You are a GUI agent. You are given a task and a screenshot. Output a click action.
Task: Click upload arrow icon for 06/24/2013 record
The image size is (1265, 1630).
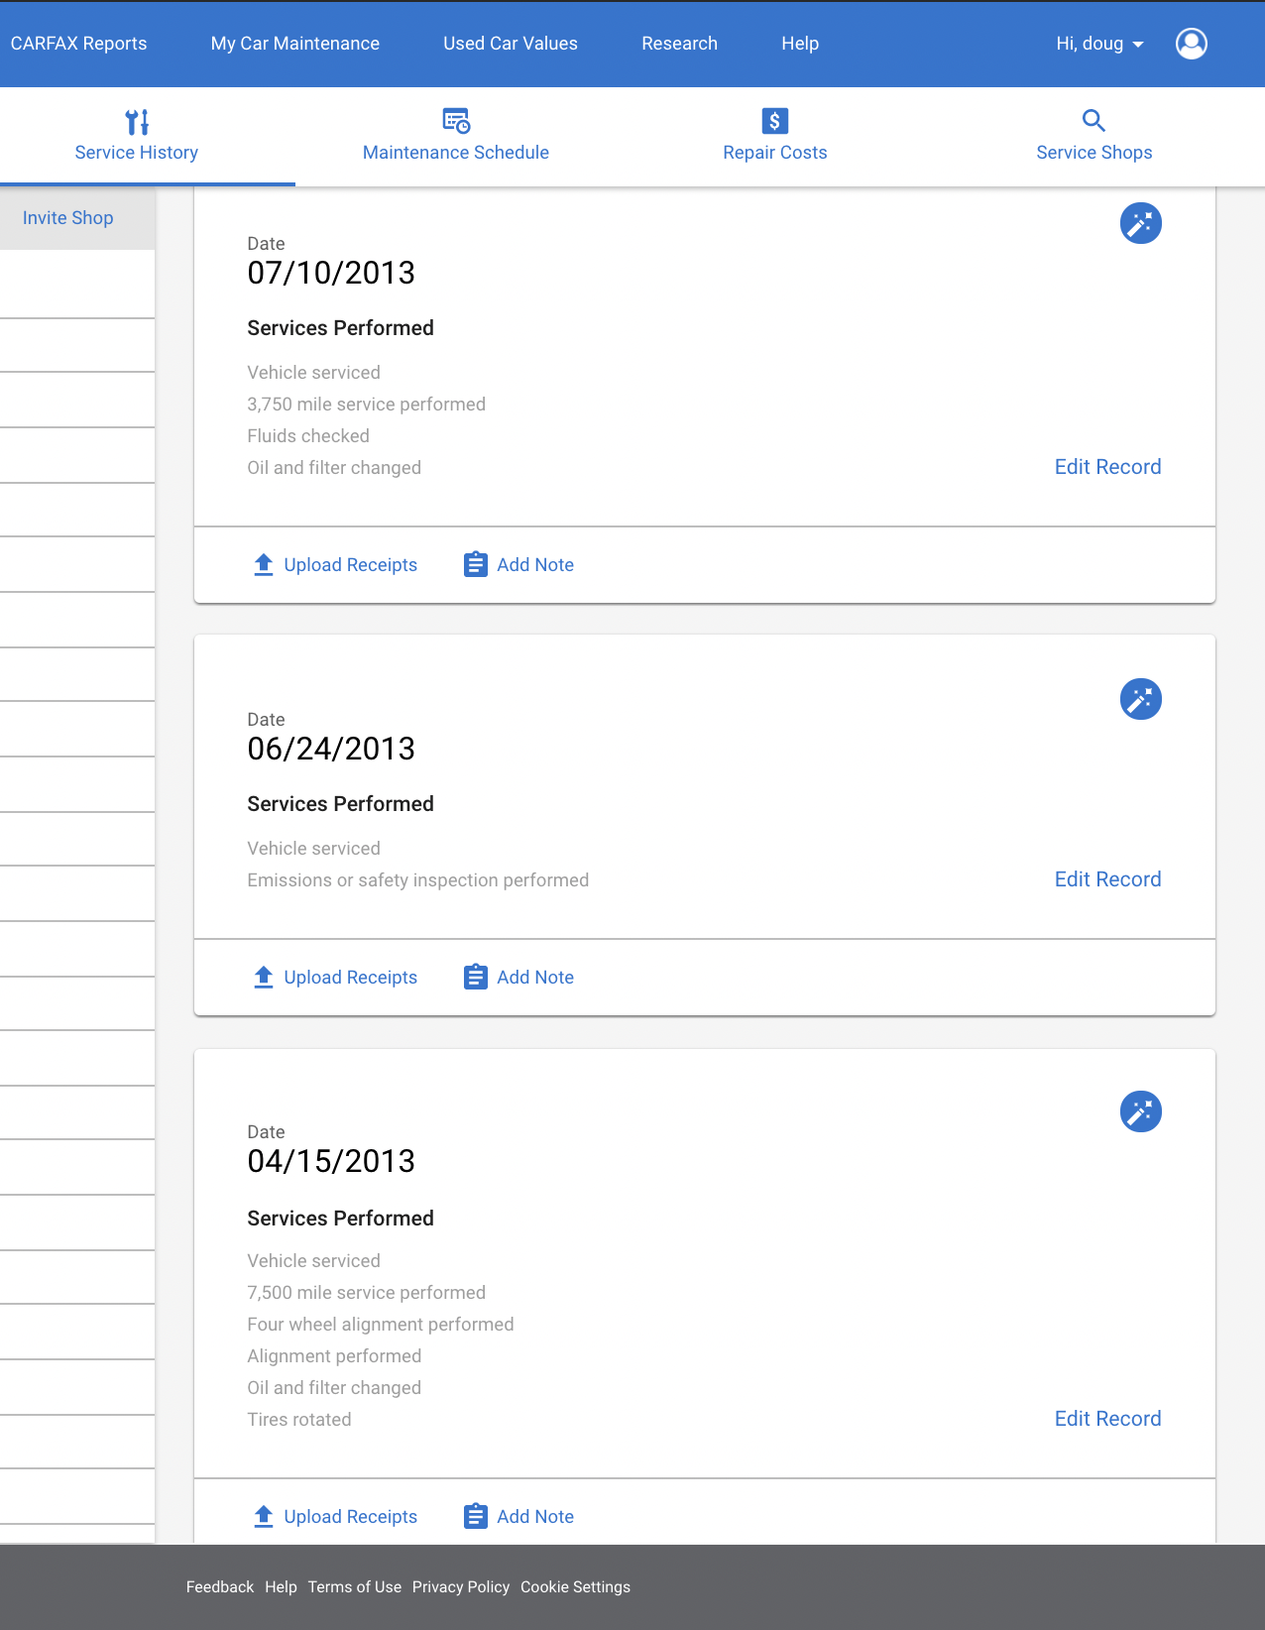263,977
